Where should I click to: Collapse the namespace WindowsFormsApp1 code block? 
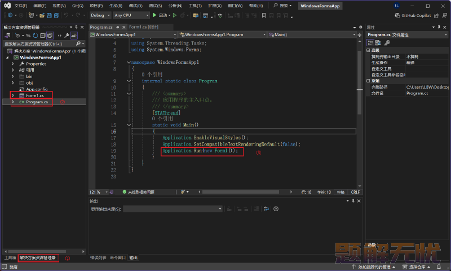129,62
